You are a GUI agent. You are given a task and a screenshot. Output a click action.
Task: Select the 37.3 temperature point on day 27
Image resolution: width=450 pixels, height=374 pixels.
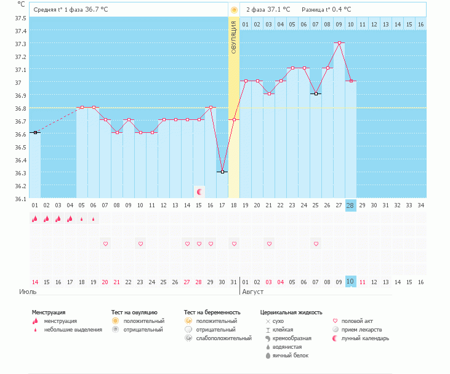pos(339,43)
